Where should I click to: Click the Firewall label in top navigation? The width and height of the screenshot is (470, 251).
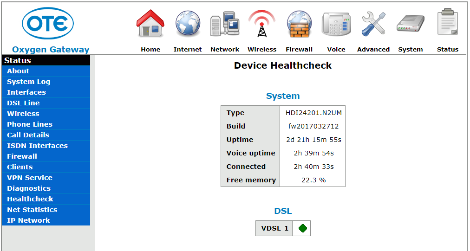click(299, 50)
